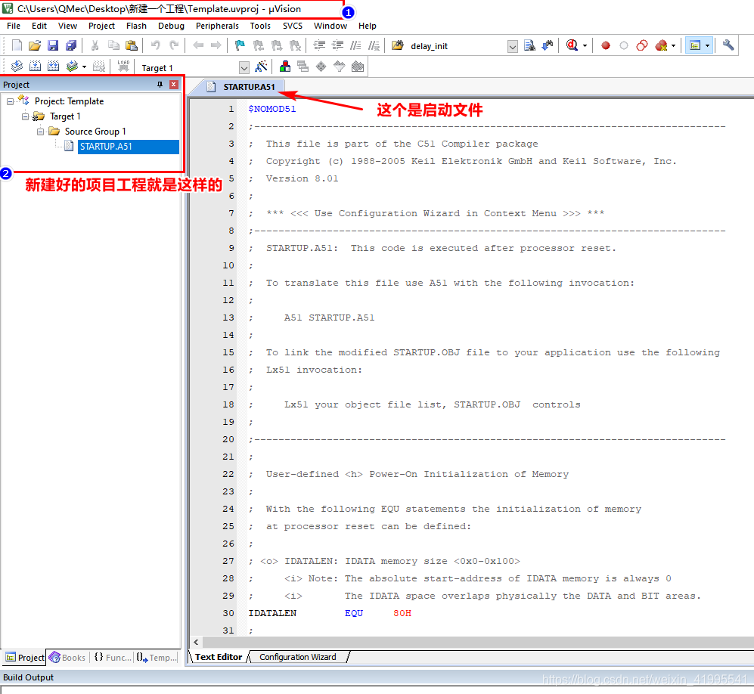Save the current file with the floppy icon

(53, 45)
